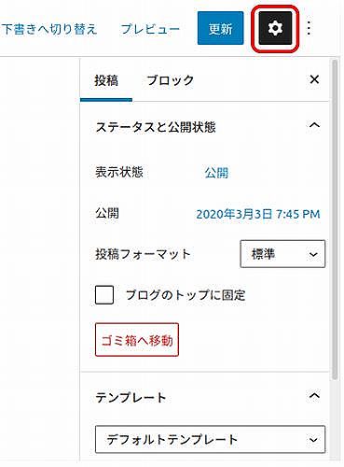This screenshot has width=344, height=467.
Task: Click the テンプレート section heading
Action: [131, 398]
